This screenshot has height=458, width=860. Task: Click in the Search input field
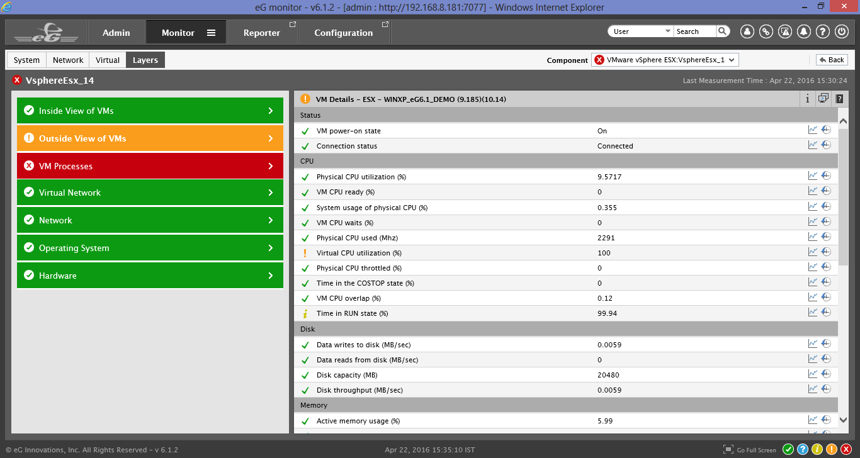point(695,31)
